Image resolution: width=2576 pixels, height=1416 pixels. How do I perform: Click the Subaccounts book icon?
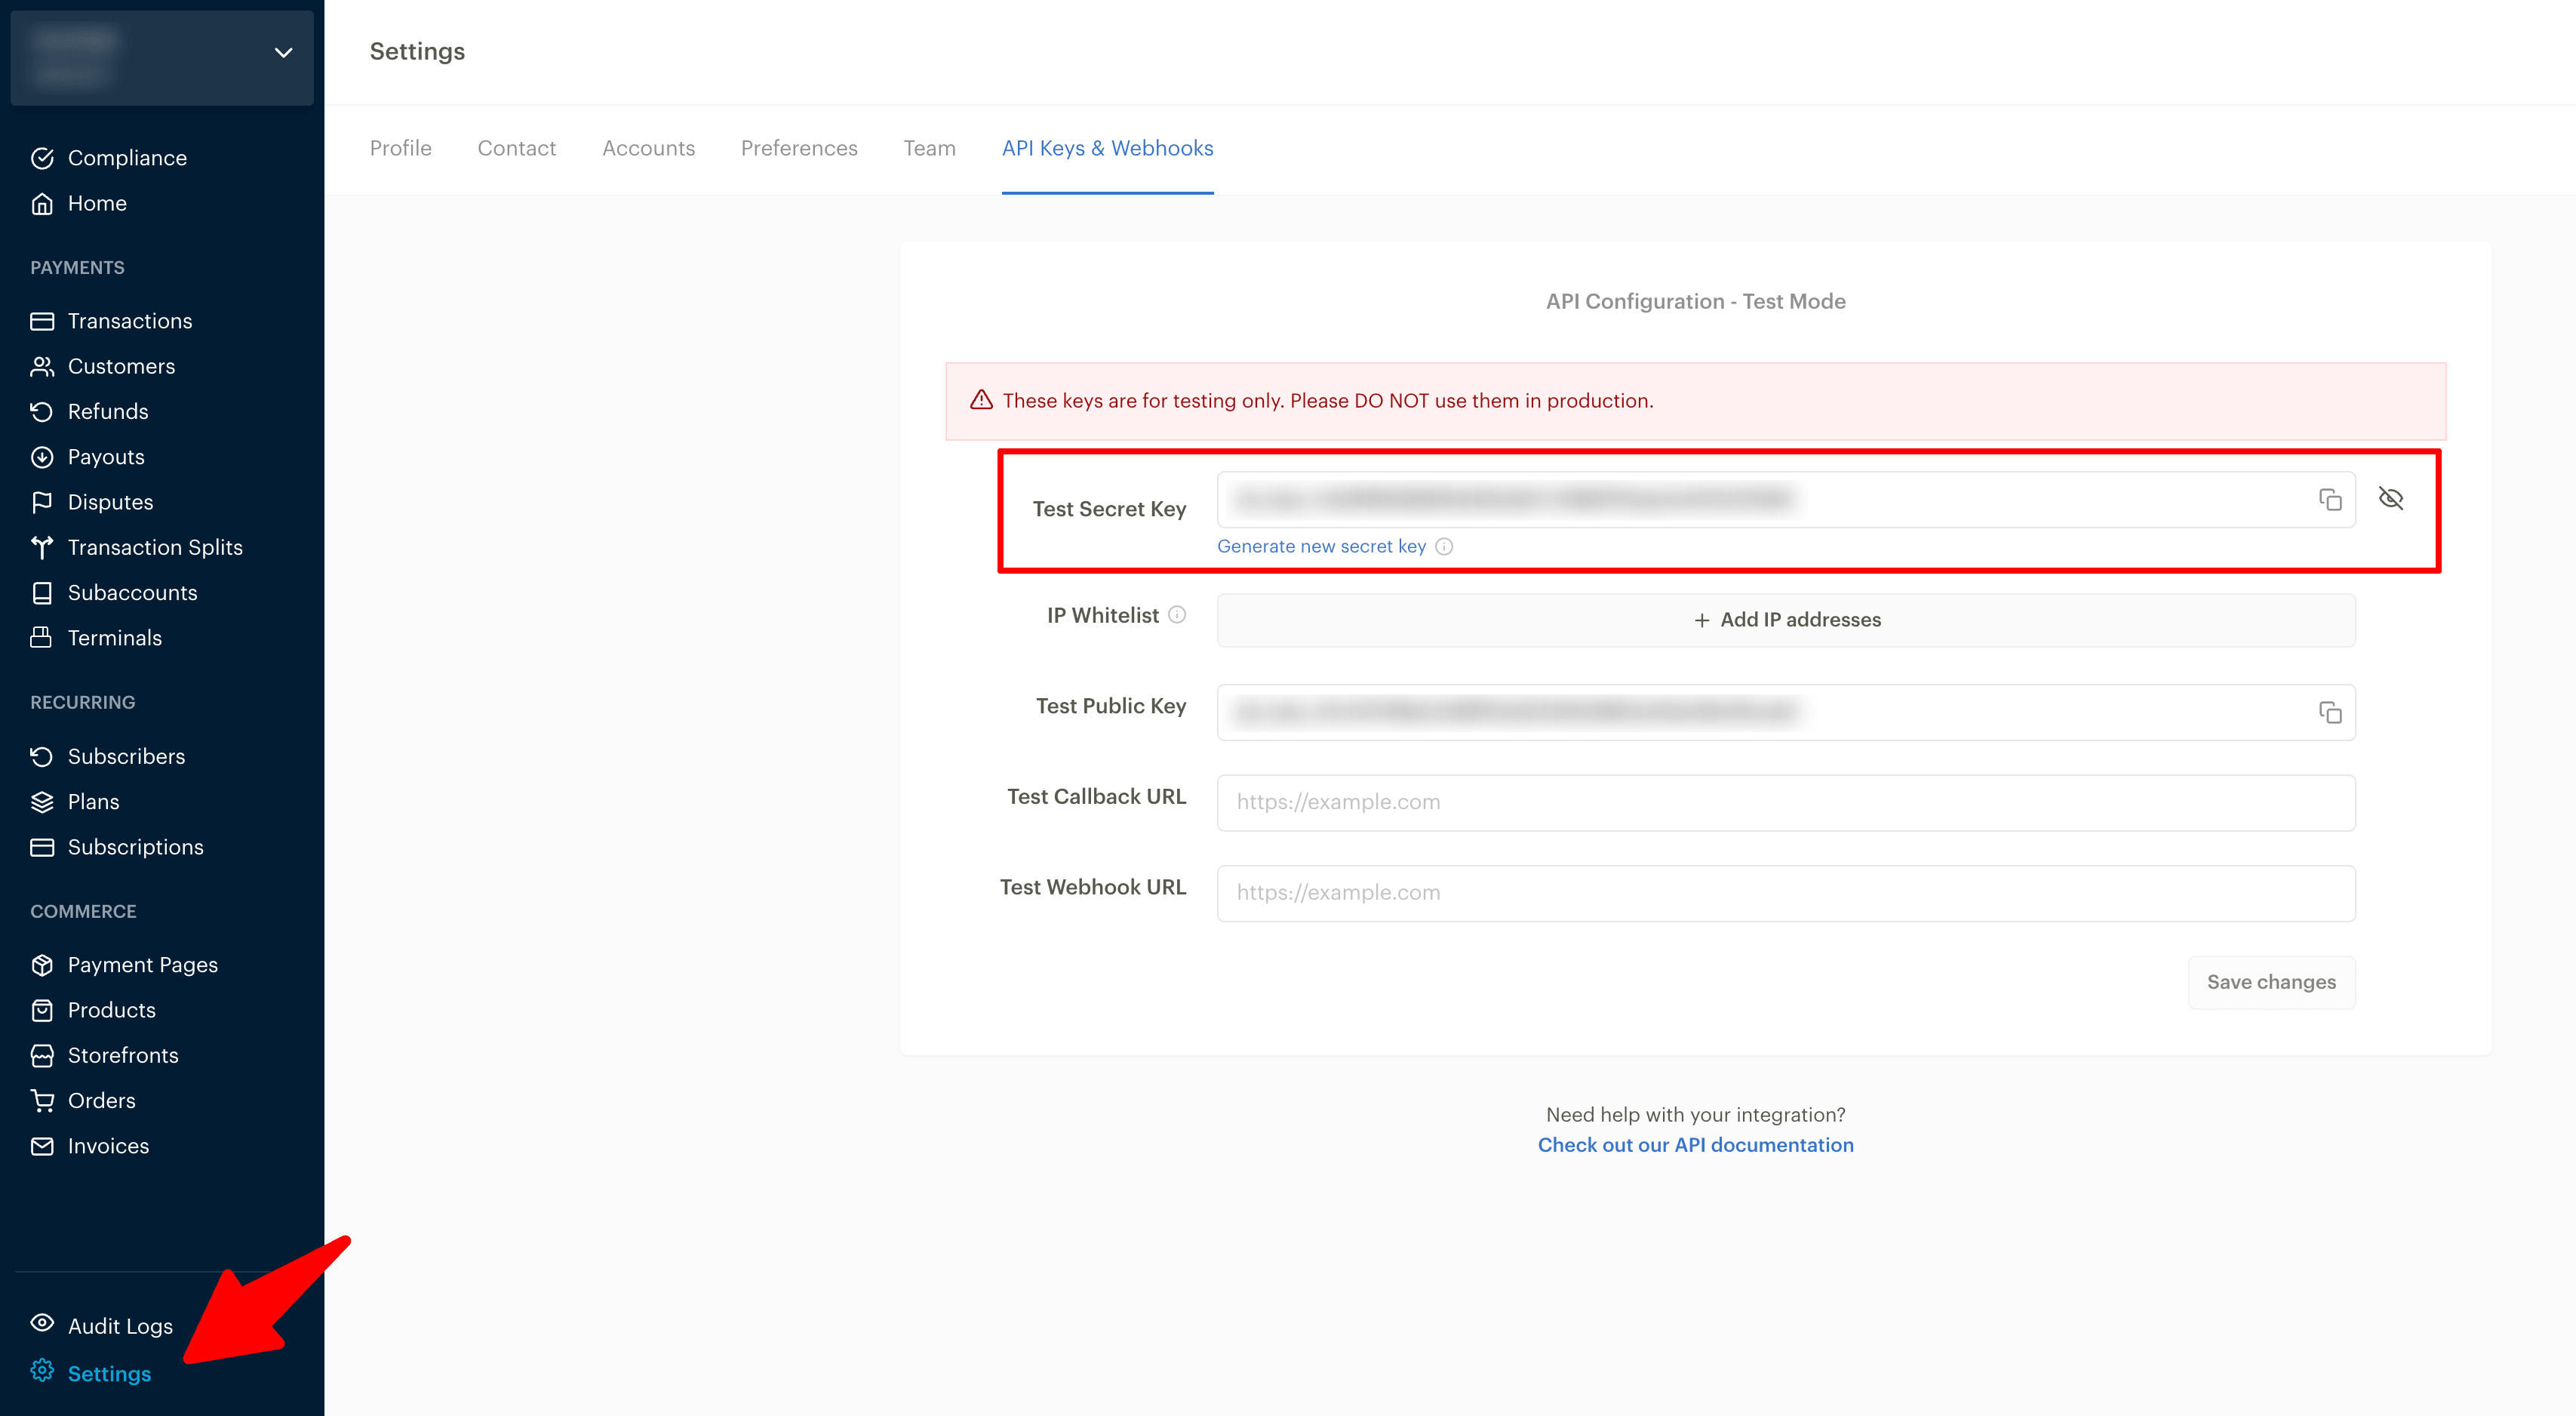(x=42, y=593)
